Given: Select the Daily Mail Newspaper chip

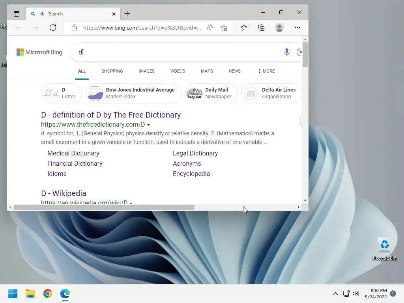Looking at the screenshot, I should pyautogui.click(x=211, y=93).
